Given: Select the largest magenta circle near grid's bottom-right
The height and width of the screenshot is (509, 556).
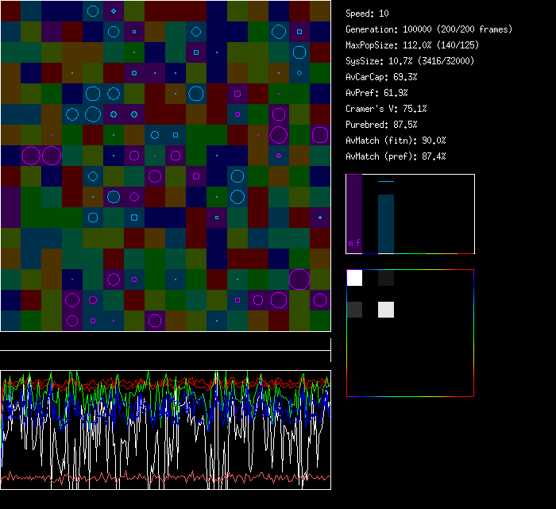Looking at the screenshot, I should [299, 279].
